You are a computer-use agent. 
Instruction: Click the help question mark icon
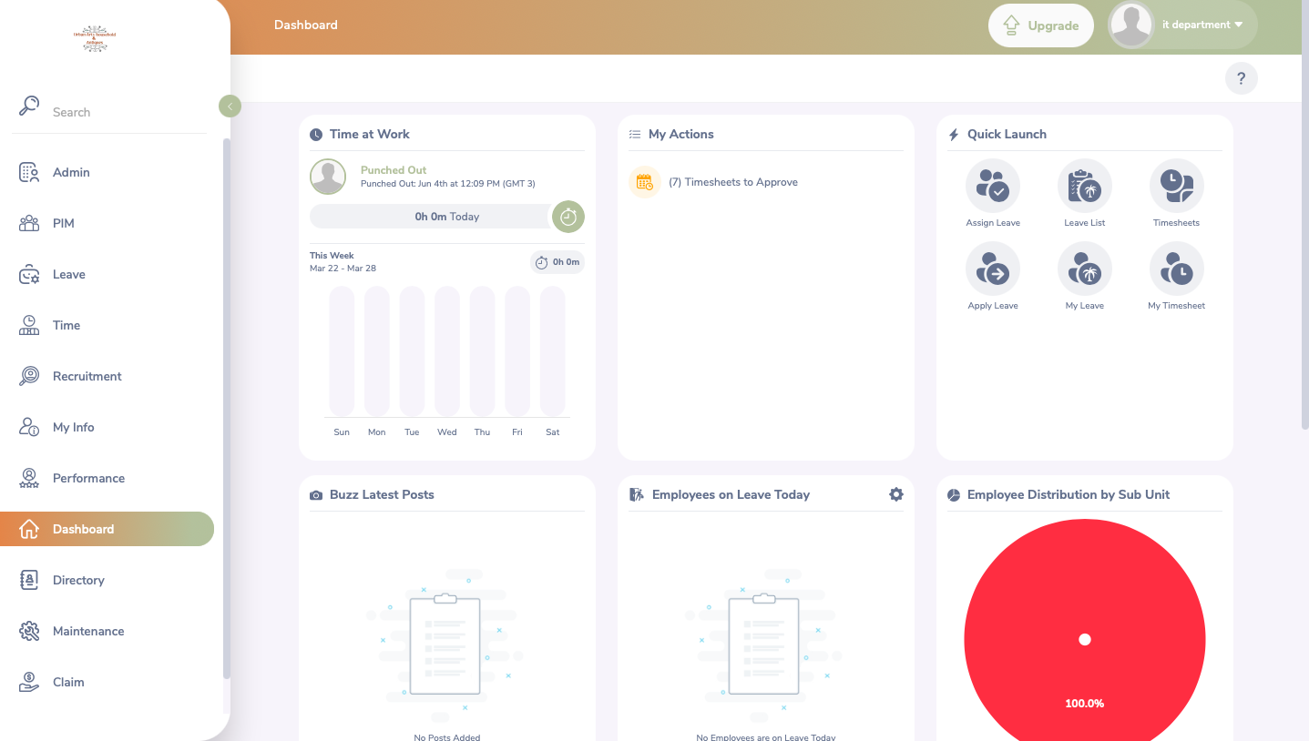coord(1241,78)
